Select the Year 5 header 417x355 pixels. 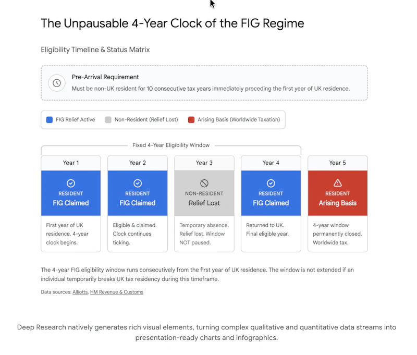[337, 163]
